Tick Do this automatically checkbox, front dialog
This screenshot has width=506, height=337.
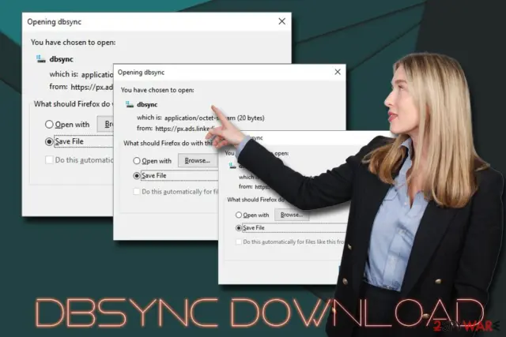(239, 242)
